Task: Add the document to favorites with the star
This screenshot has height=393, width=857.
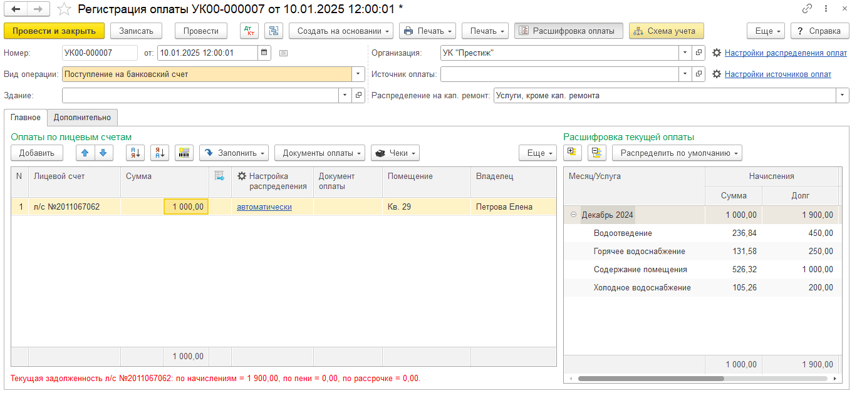Action: click(64, 9)
